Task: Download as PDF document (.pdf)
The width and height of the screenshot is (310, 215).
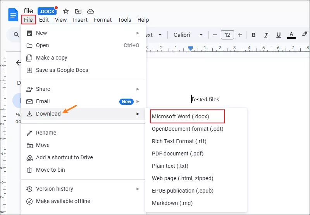Action: (x=196, y=154)
